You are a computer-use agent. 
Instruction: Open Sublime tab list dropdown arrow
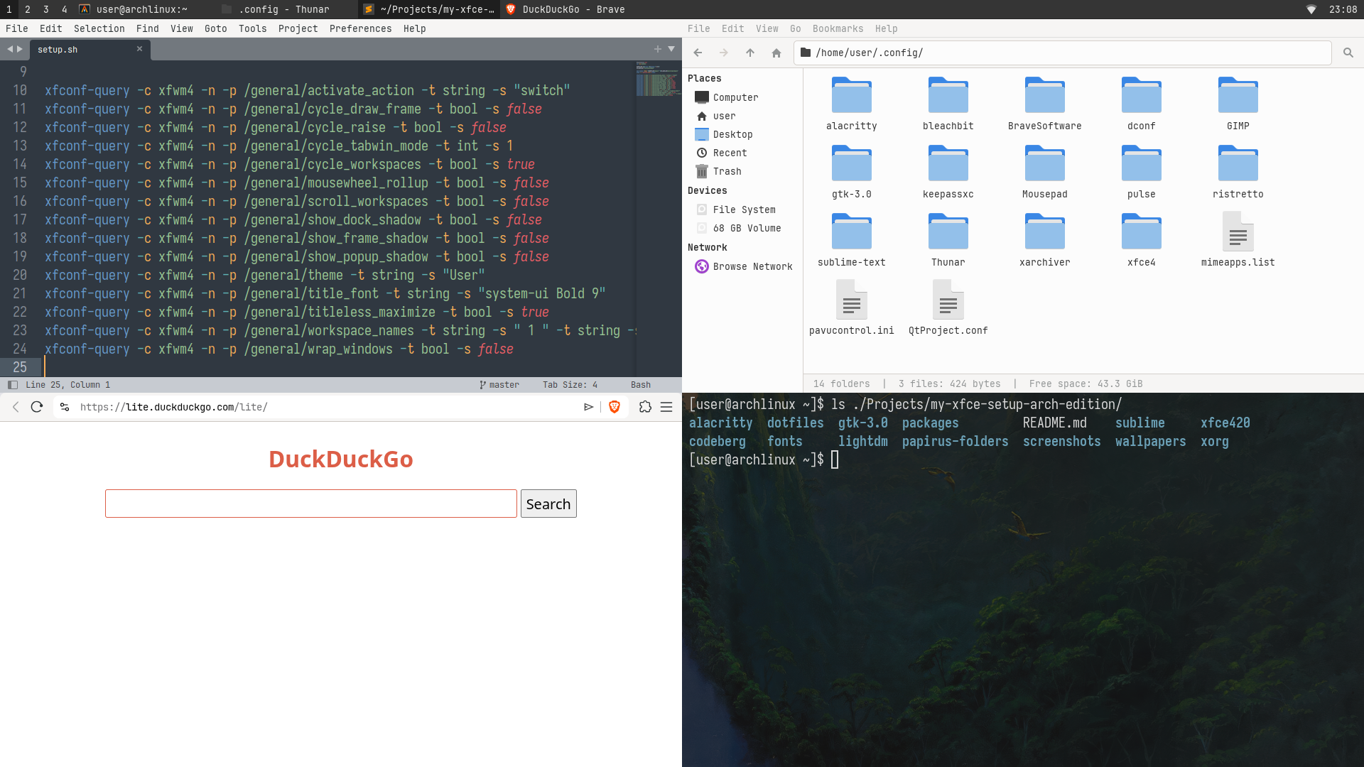coord(671,49)
